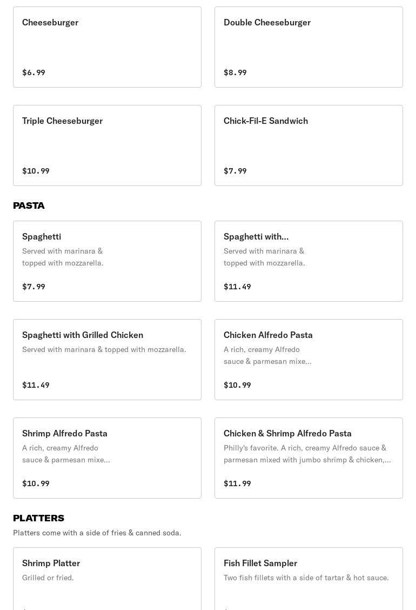416x610 pixels.
Task: Open the Shrimp Platter item
Action: 107,579
